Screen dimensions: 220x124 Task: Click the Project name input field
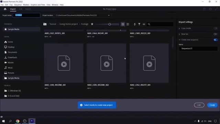pyautogui.click(x=26, y=15)
